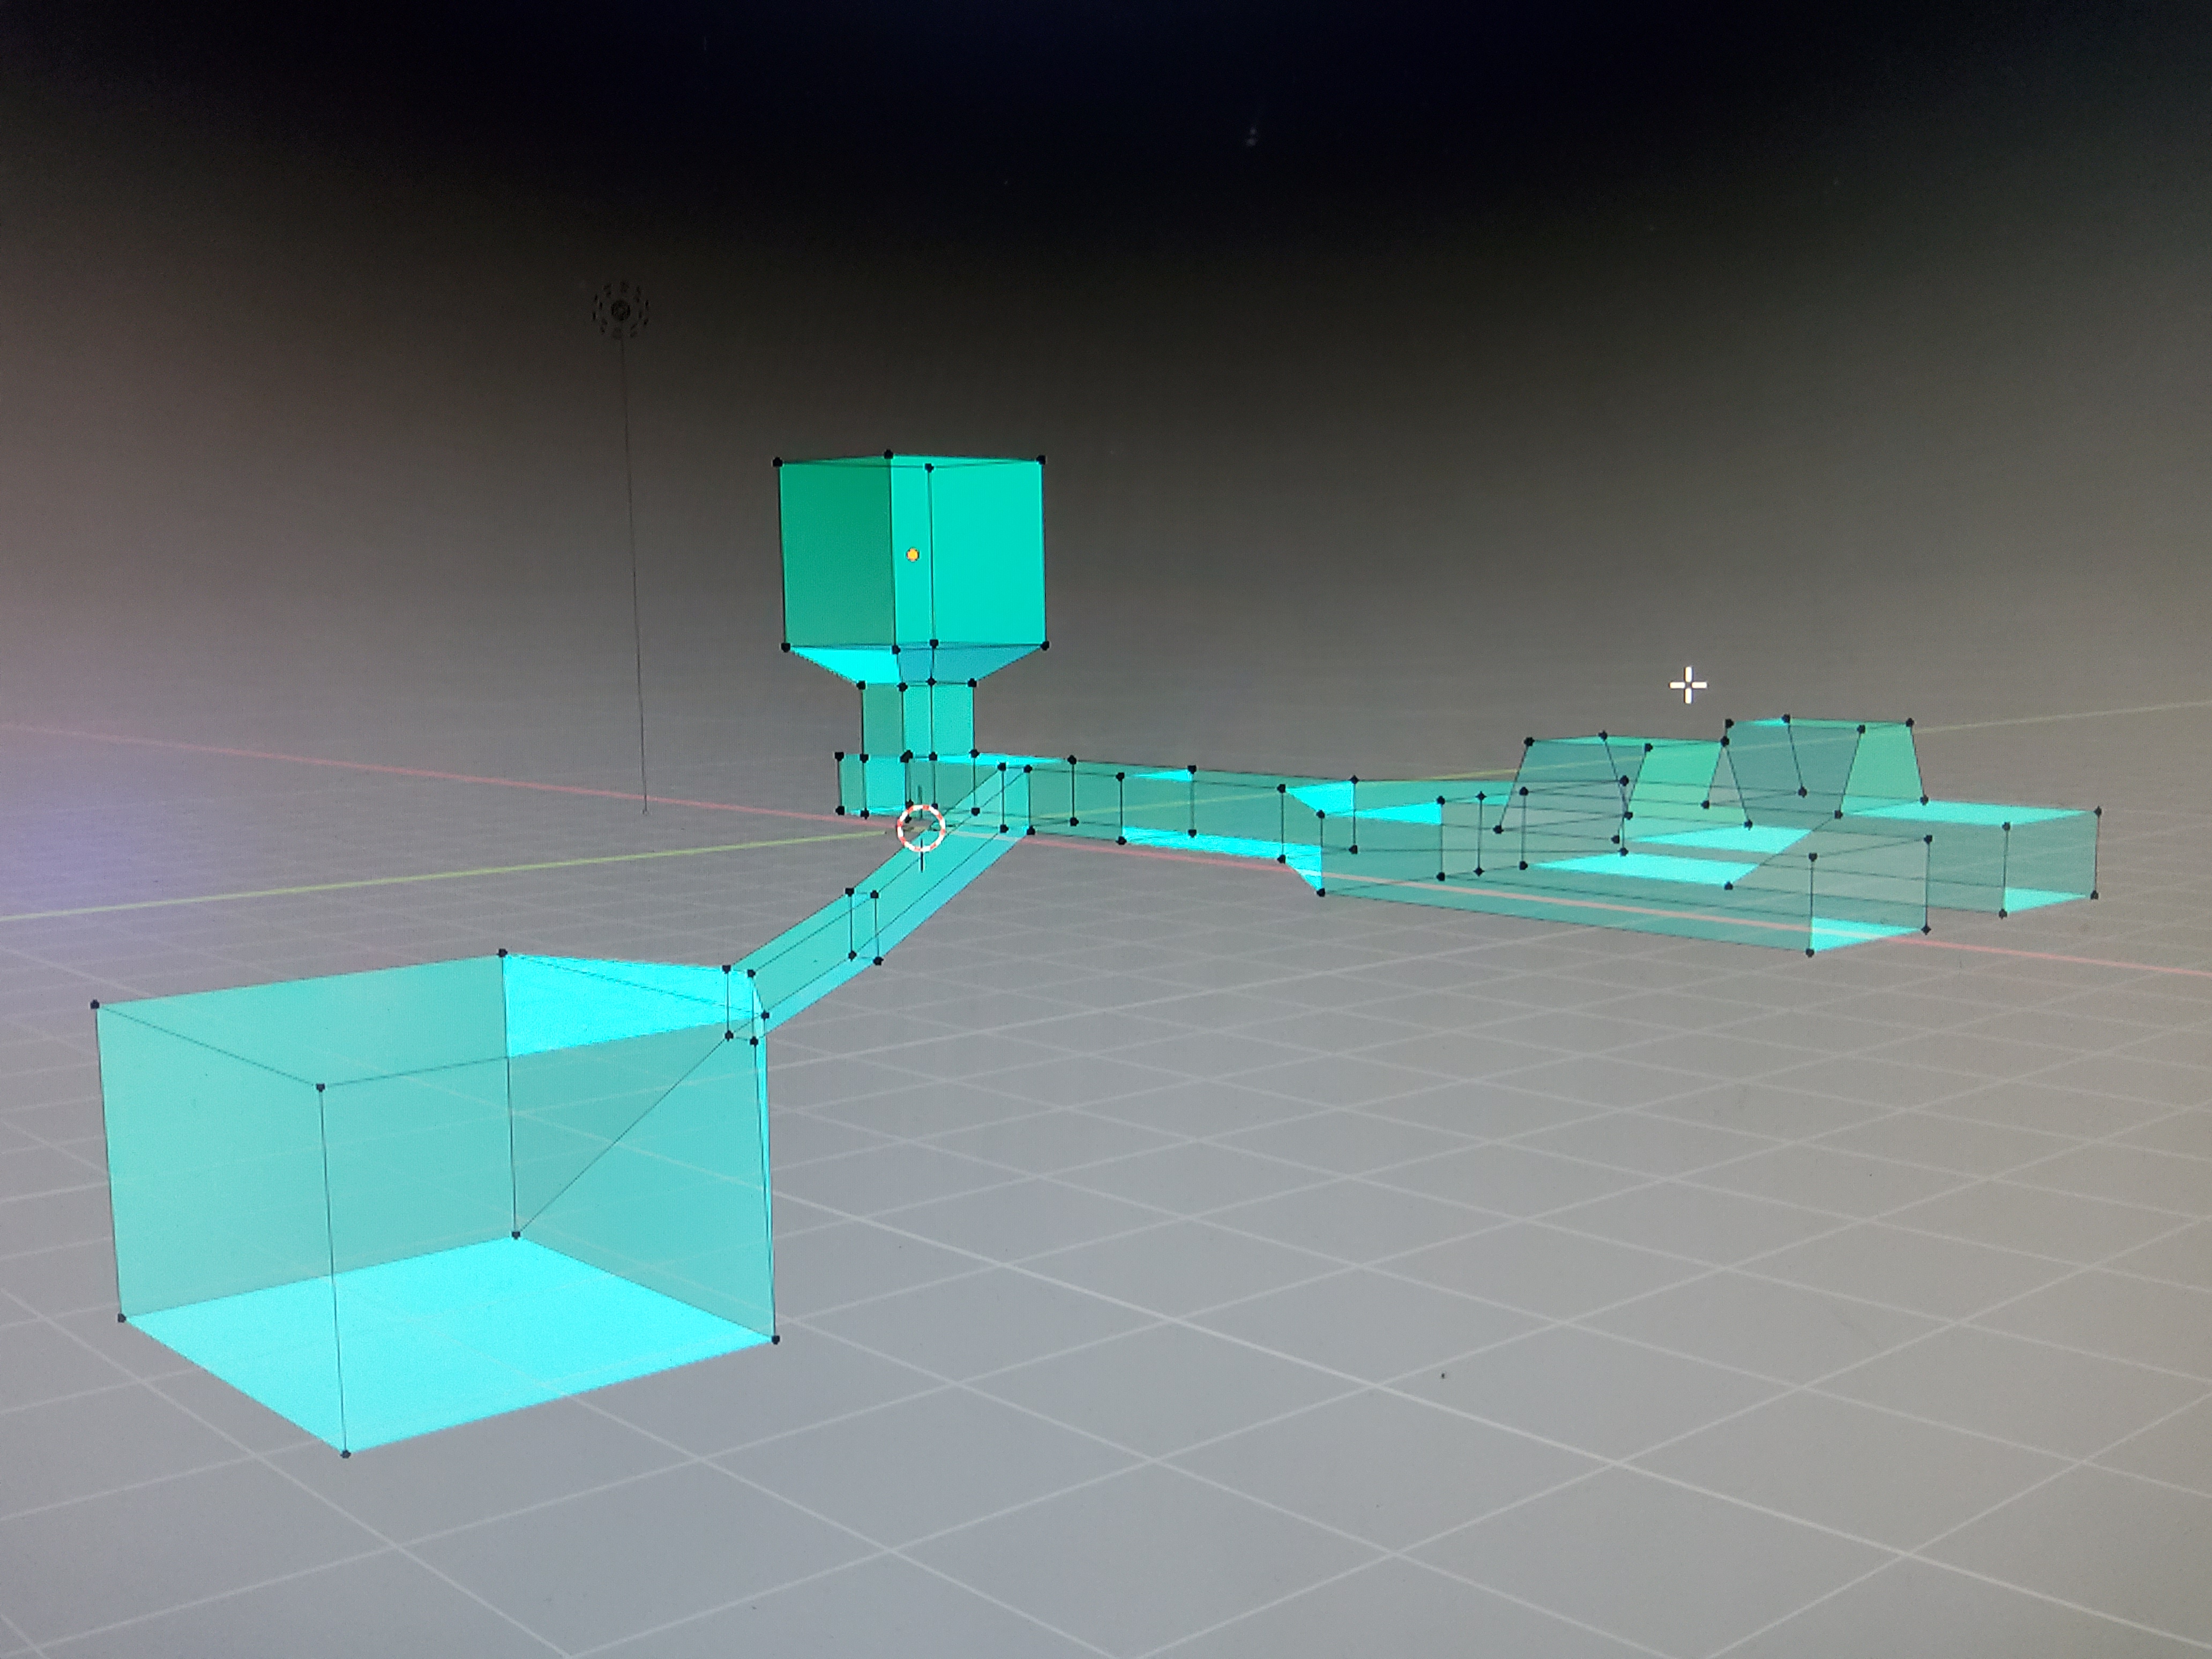
Task: Select the large cube's lower-left corner vertex
Action: coord(121,1318)
